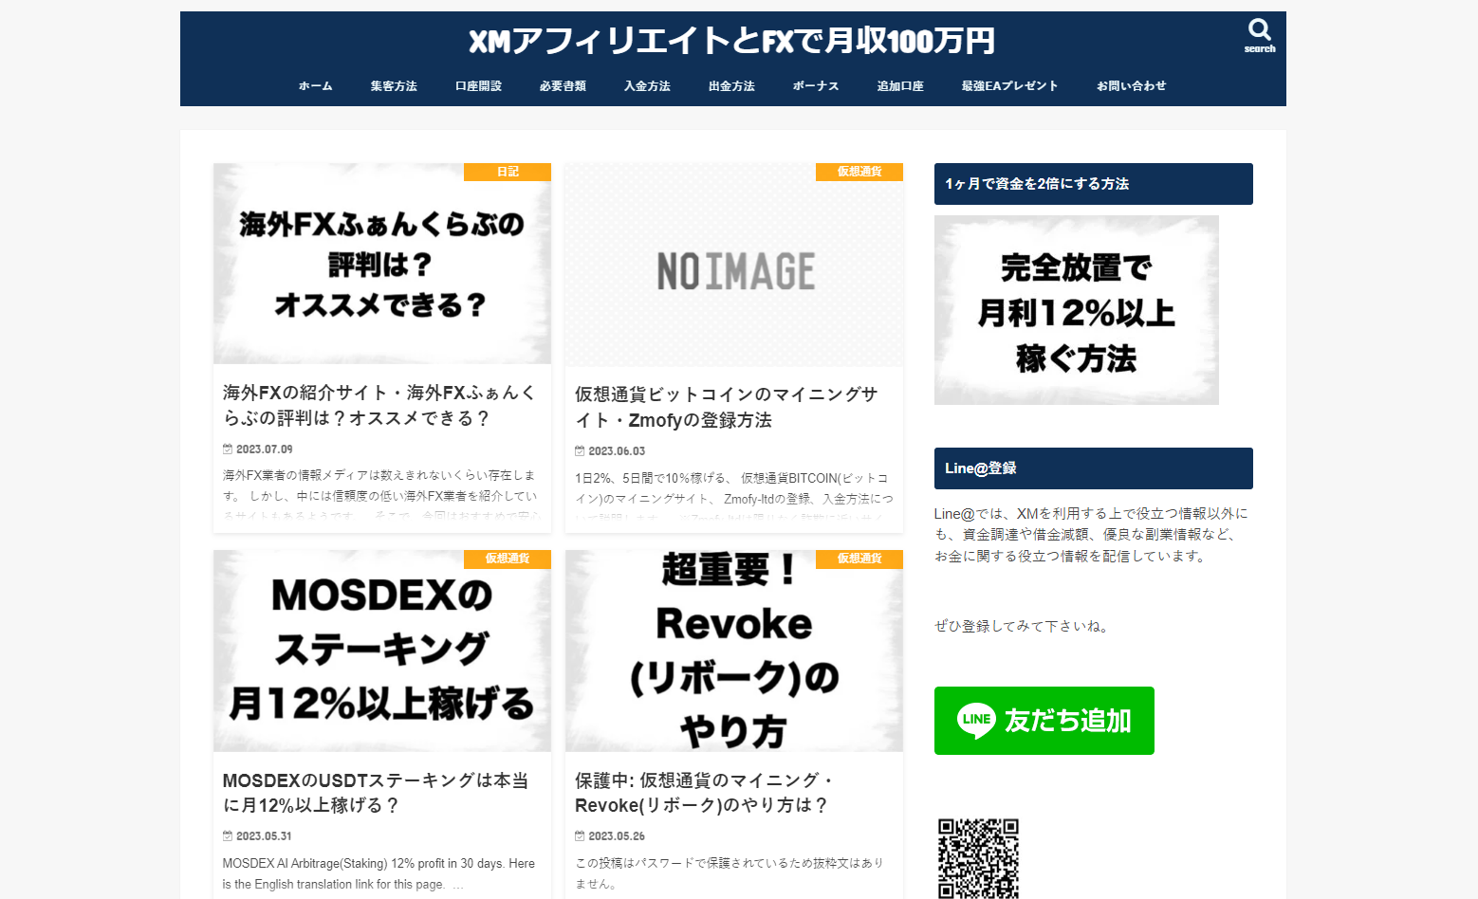Click the excerpt starting 海外FX業者の情報メディア

[x=380, y=495]
